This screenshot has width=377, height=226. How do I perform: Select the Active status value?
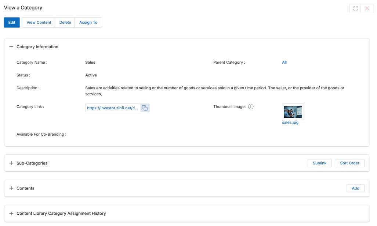point(91,75)
